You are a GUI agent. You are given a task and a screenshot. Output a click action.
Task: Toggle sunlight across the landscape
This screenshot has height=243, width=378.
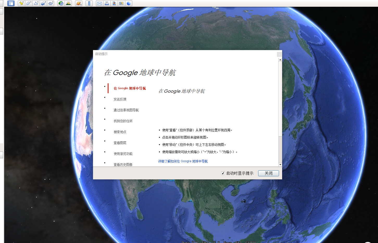tap(68, 3)
